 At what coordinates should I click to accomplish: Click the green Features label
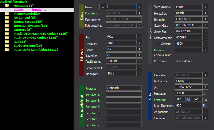pos(91,89)
